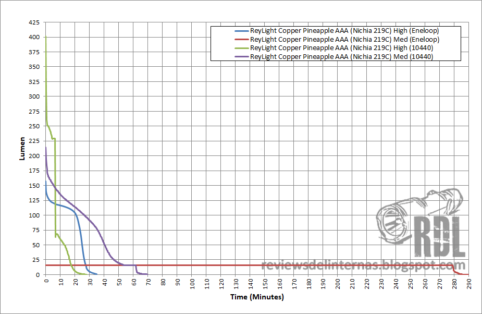
Task: Click the 70 tick label on the time axis
Action: [x=149, y=282]
